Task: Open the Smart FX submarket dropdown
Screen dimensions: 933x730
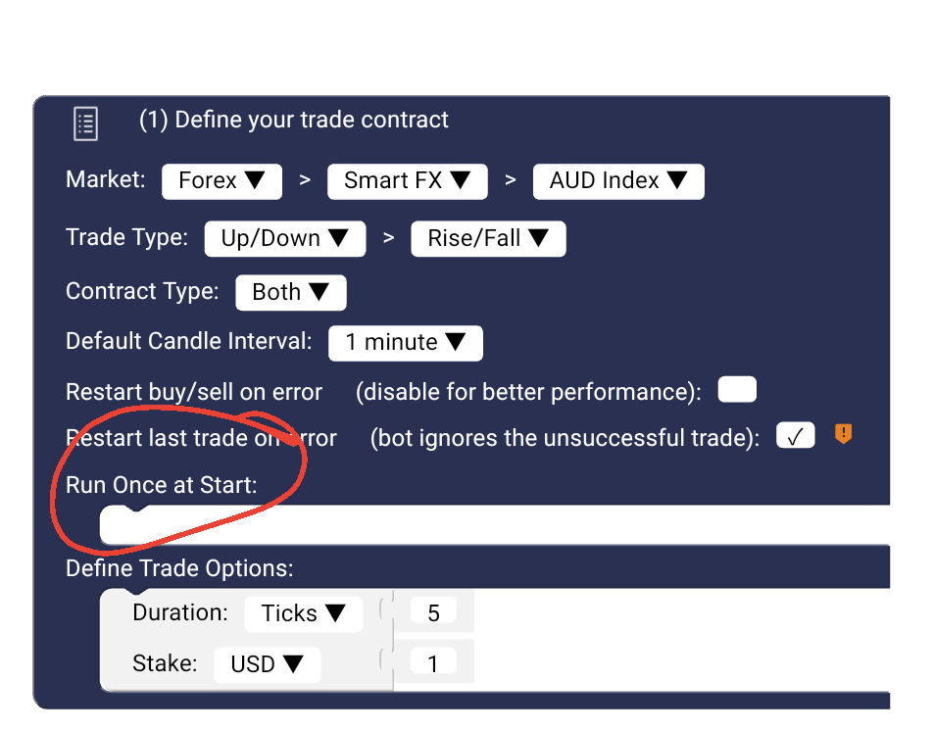Action: pyautogui.click(x=407, y=180)
